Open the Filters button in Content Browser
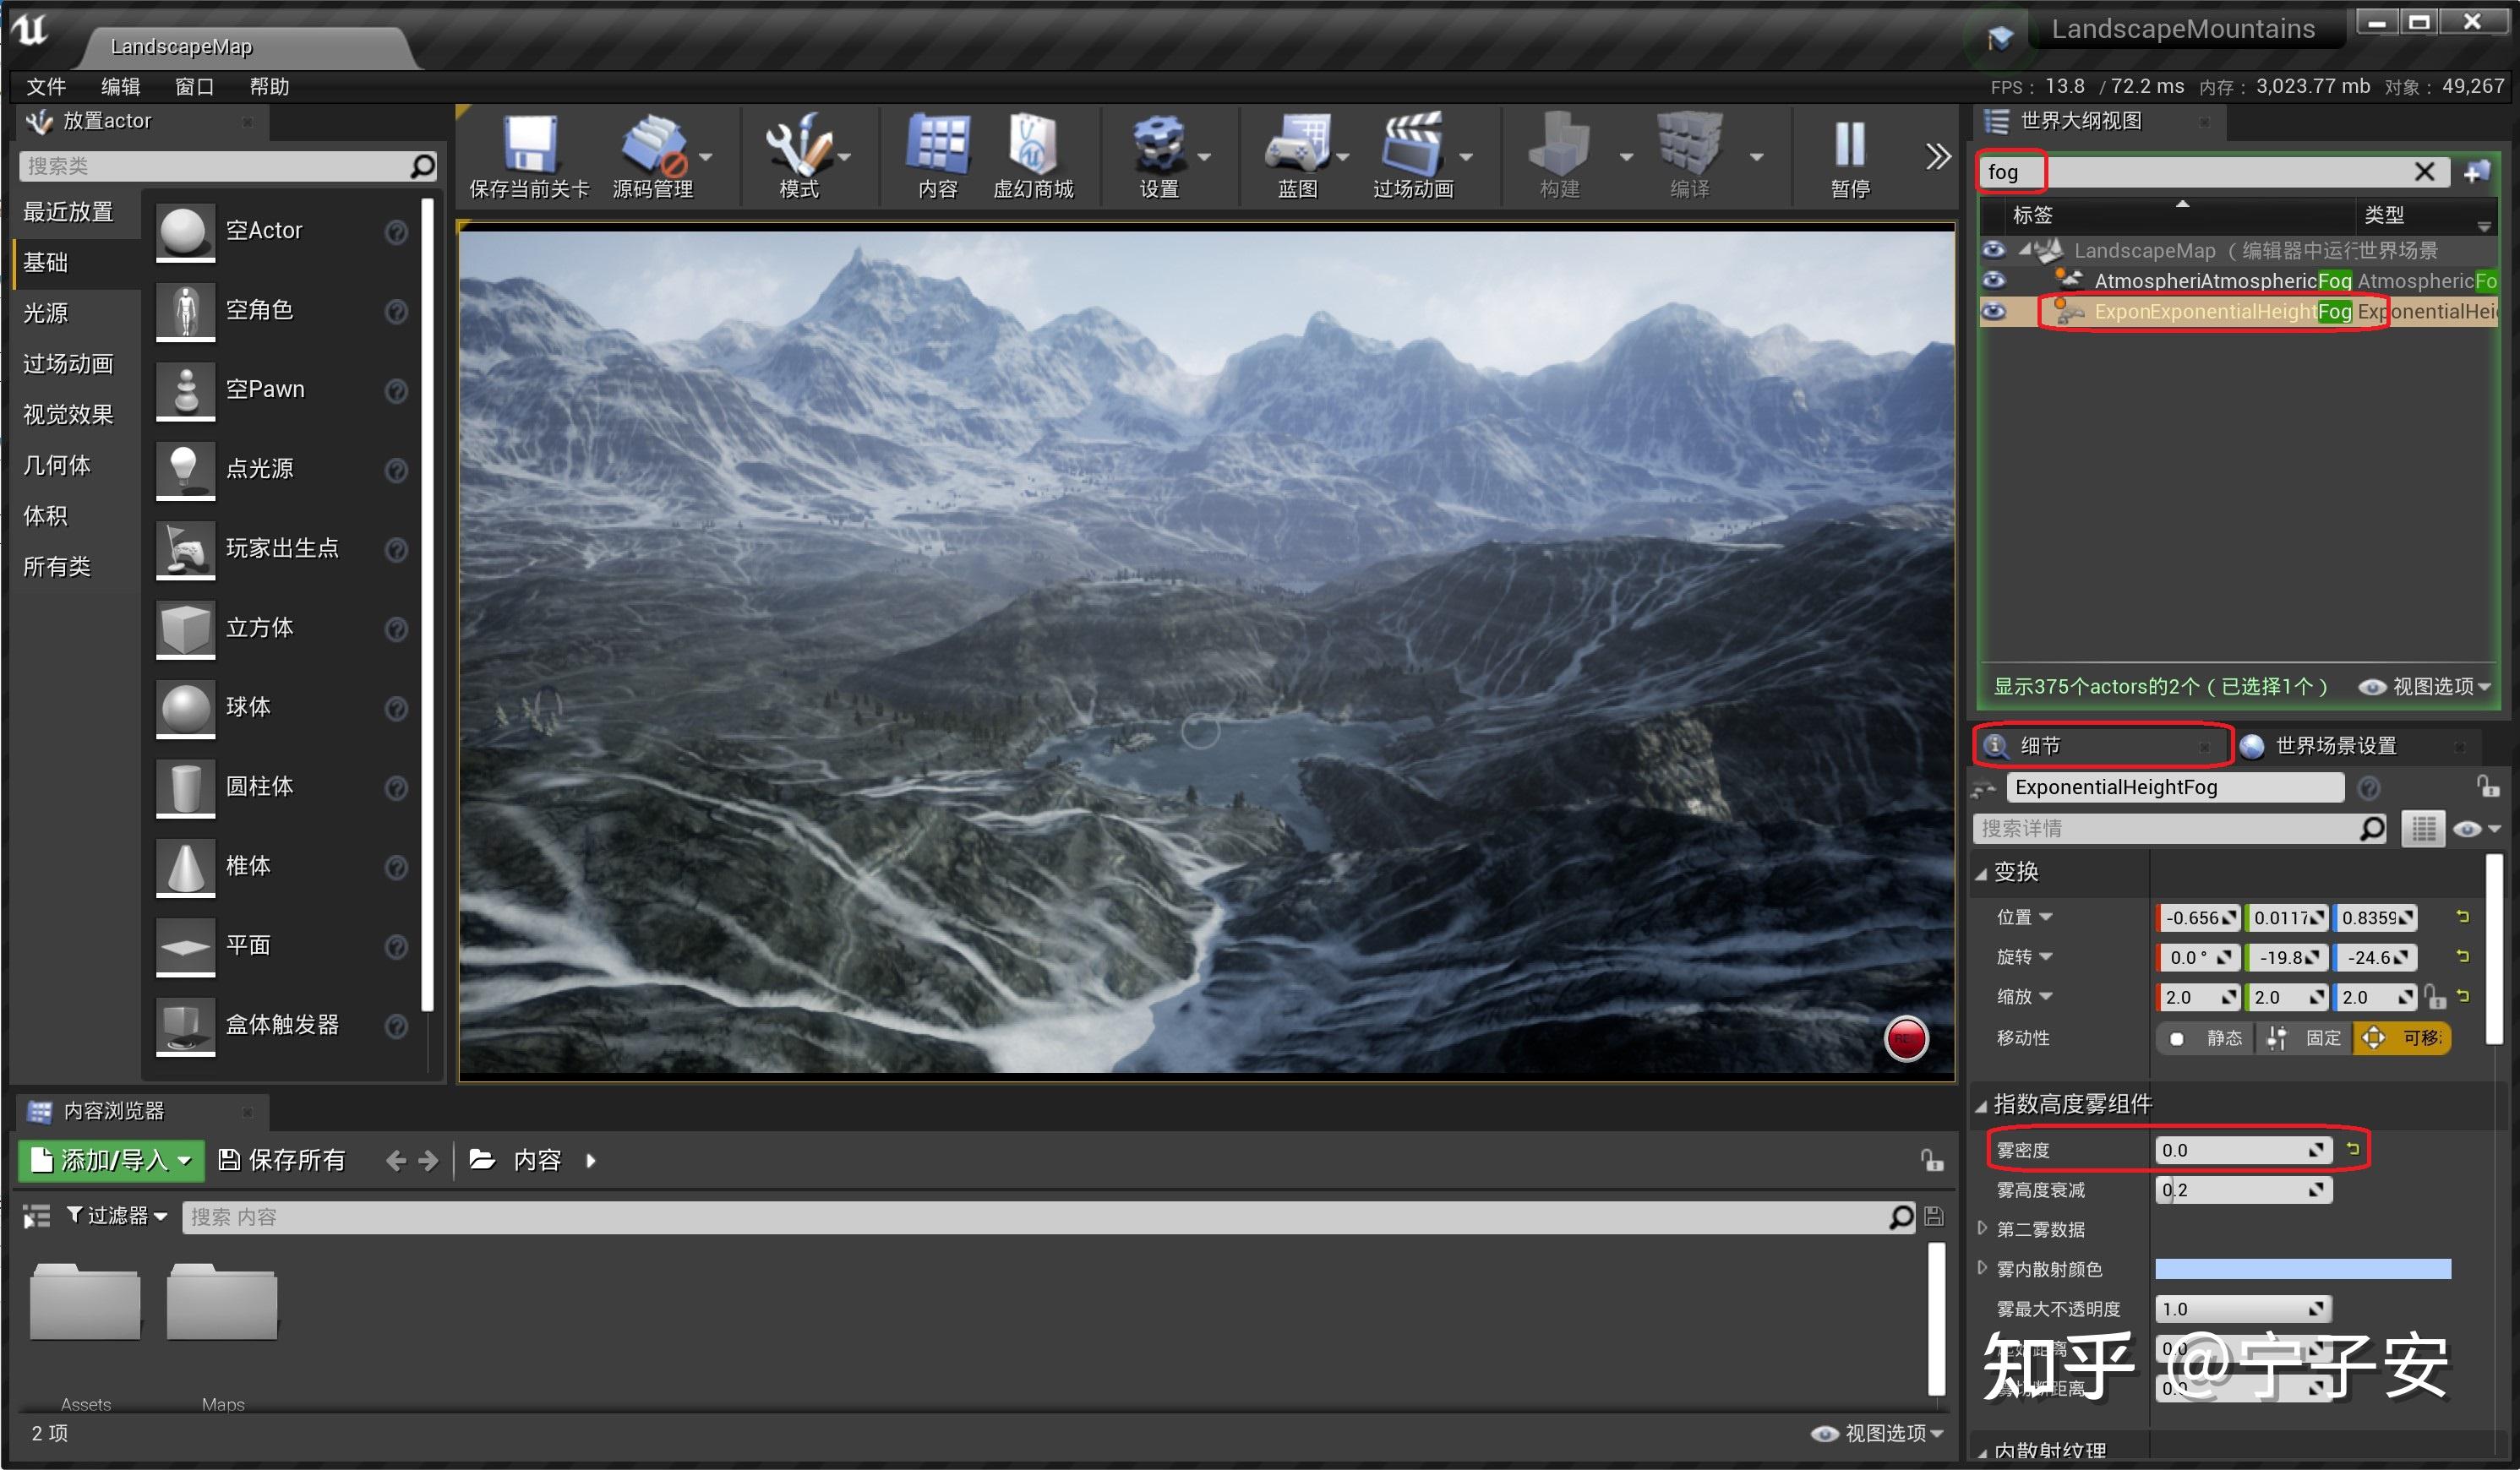 (x=117, y=1216)
